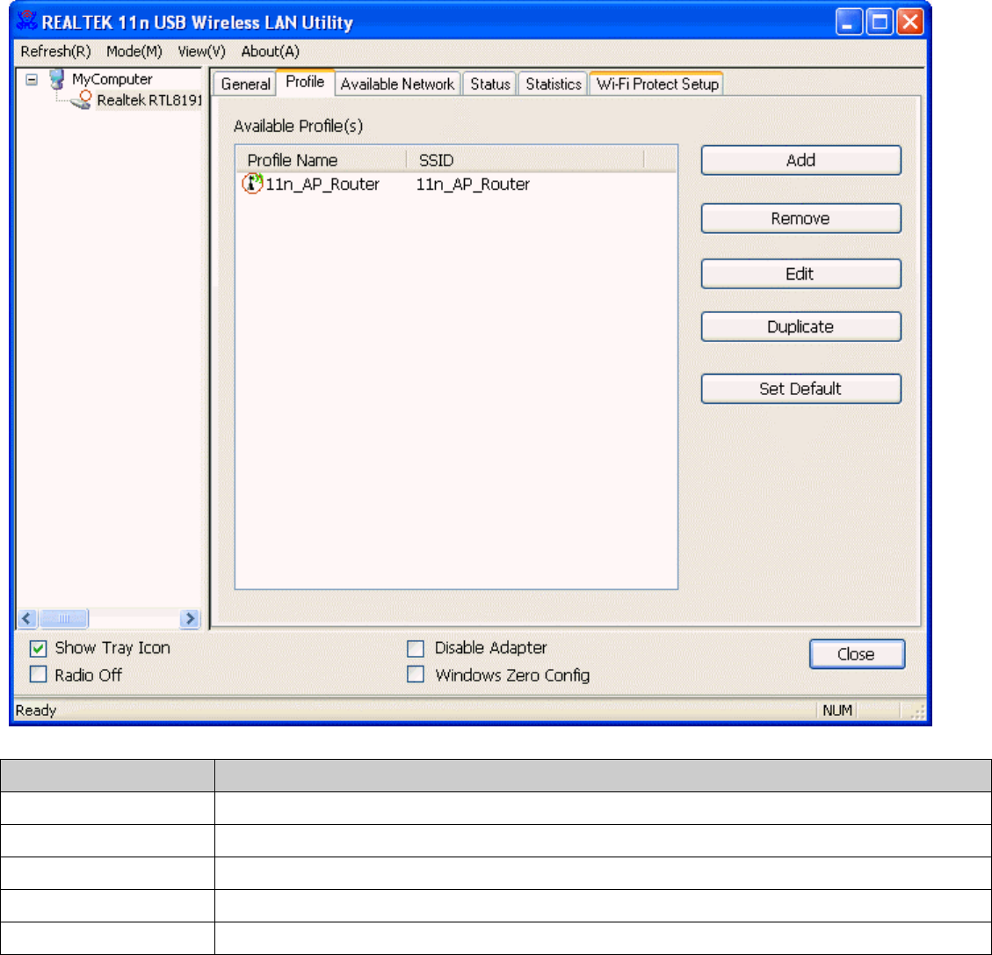Uncheck Show Tray Icon checkbox
This screenshot has width=992, height=955.
coord(38,648)
